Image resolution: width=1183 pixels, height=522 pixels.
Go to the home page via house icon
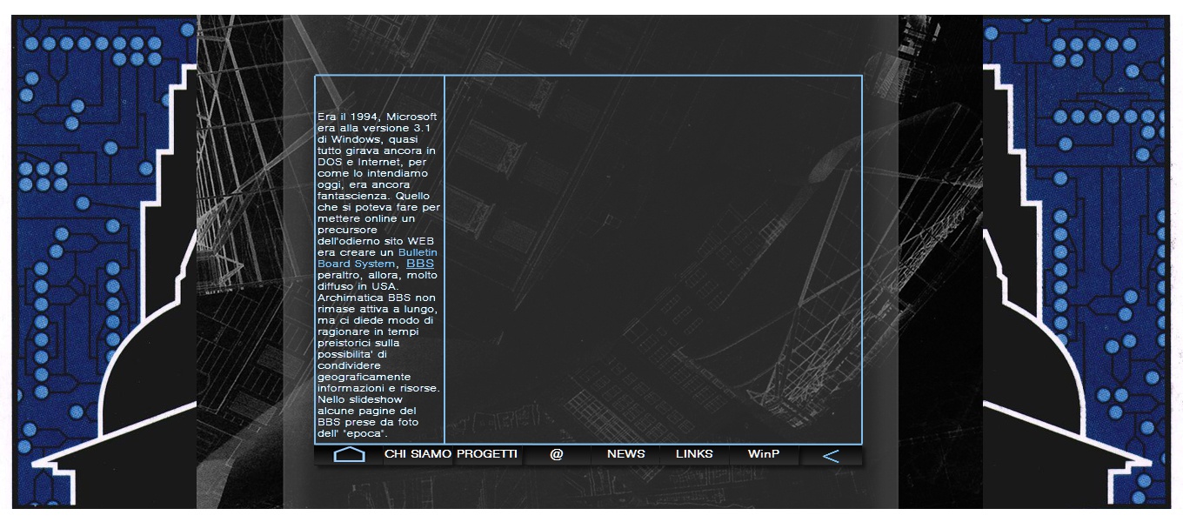pos(349,454)
